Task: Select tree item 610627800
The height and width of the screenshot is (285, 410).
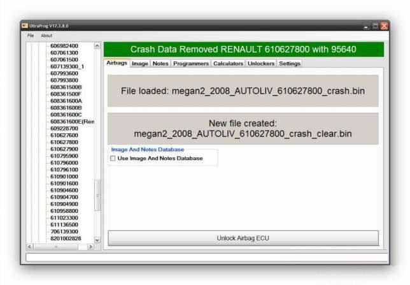Action: click(64, 142)
